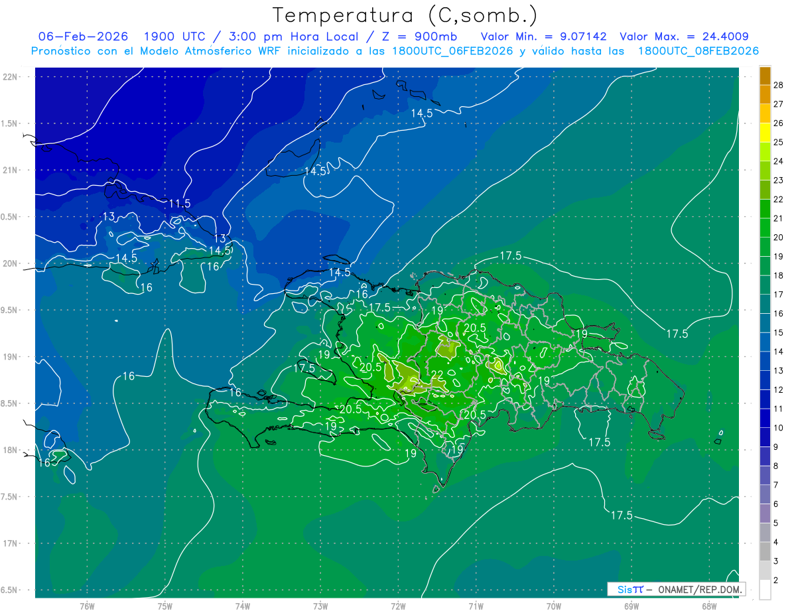This screenshot has width=796, height=615.
Task: Select the 'Z = 900mb' level label
Action: 419,36
